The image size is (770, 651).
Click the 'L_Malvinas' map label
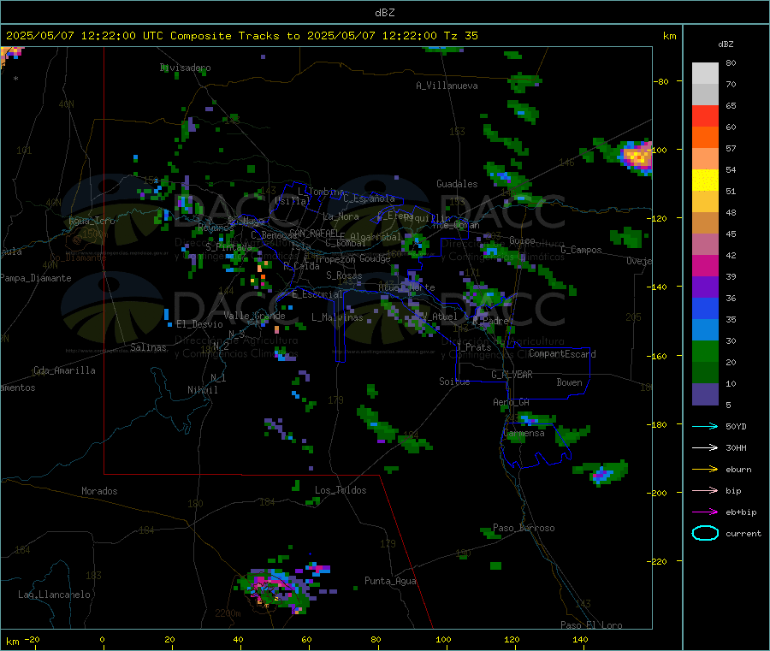(337, 317)
